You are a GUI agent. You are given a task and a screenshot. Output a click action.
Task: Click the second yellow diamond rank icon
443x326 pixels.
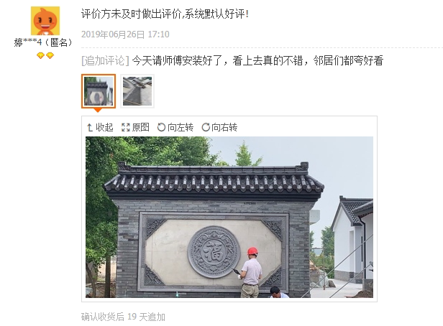tap(50, 55)
